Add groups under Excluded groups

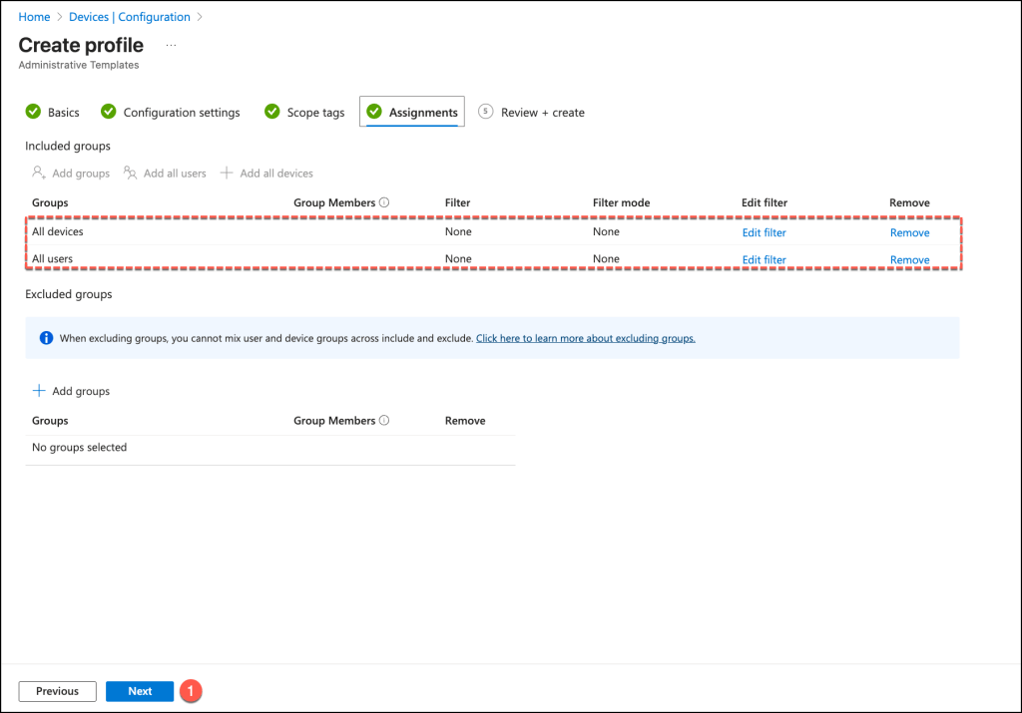click(71, 391)
